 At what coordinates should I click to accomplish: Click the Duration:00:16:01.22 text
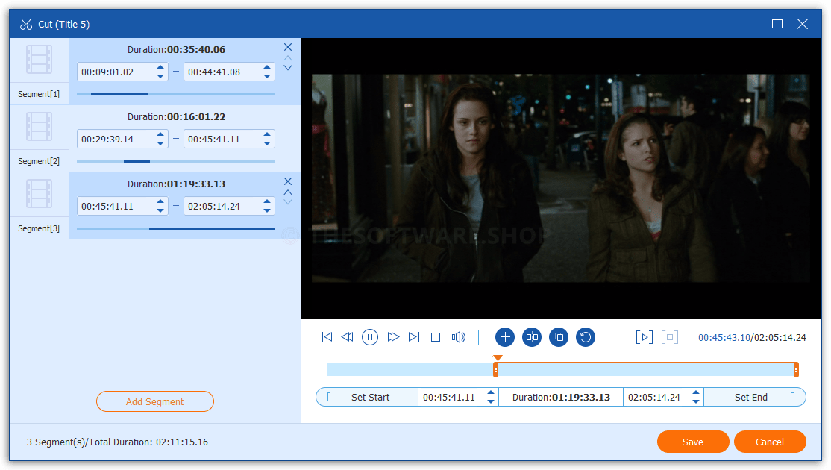(x=177, y=116)
